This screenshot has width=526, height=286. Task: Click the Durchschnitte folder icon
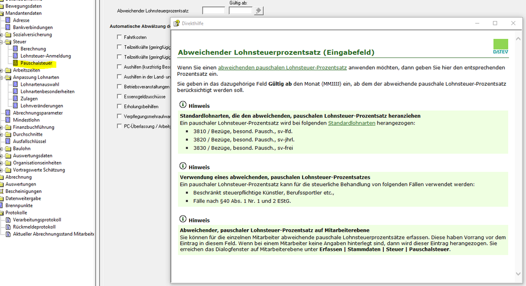[8, 134]
